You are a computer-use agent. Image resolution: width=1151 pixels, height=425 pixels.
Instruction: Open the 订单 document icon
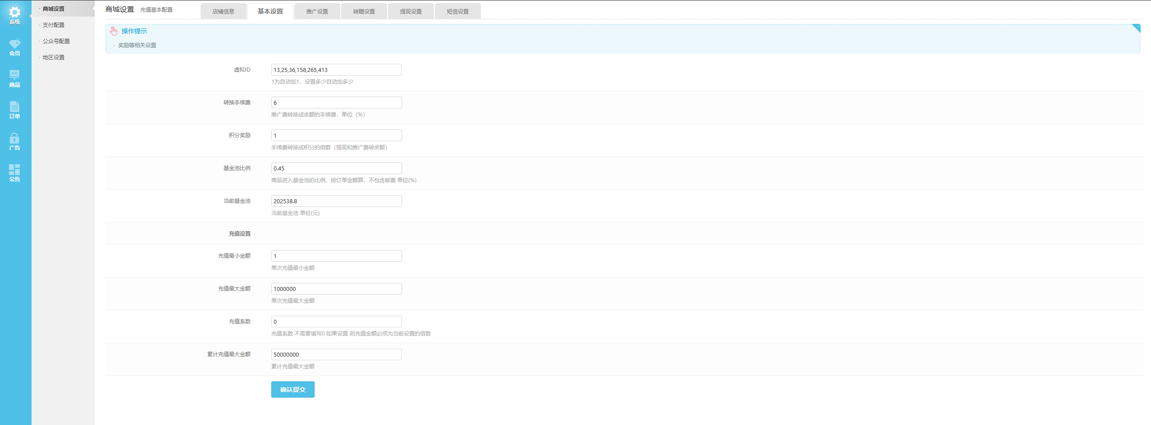pos(14,107)
